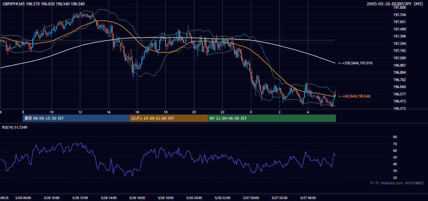Click hour tick 22 on price chart axis
Image resolution: width=428 pixels, height=201 pixels.
[x=222, y=112]
